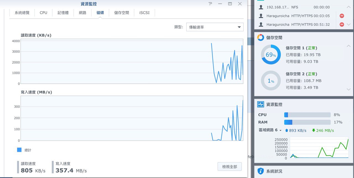Click the 寫入速度 (MB/s) chart
The image size is (354, 178).
tap(132, 118)
